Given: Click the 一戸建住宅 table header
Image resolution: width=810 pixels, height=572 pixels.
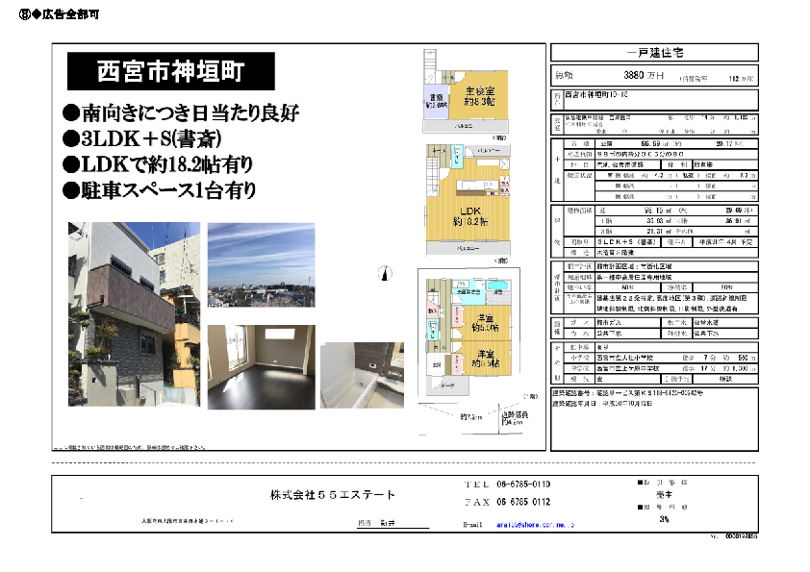Looking at the screenshot, I should 654,55.
